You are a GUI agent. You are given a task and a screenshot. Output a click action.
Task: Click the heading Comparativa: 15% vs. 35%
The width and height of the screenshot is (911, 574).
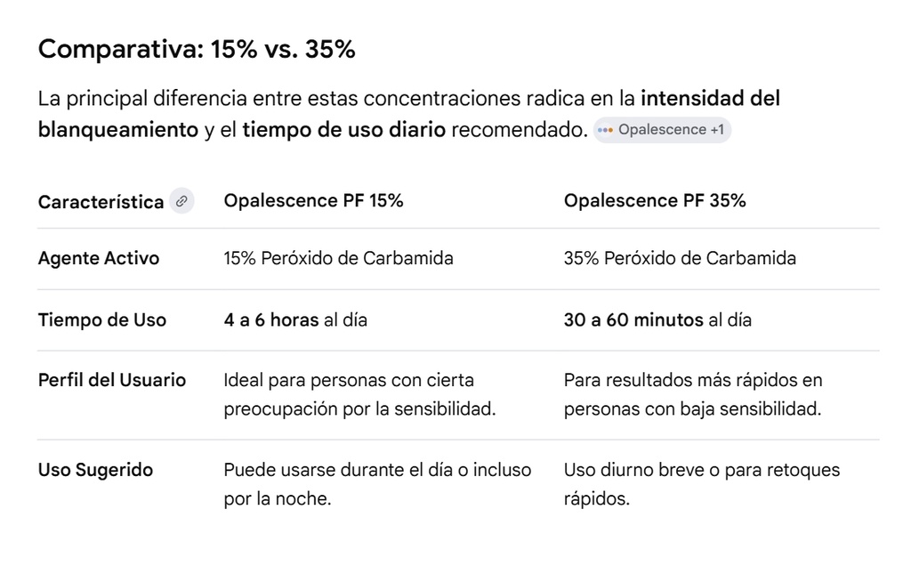click(x=197, y=50)
